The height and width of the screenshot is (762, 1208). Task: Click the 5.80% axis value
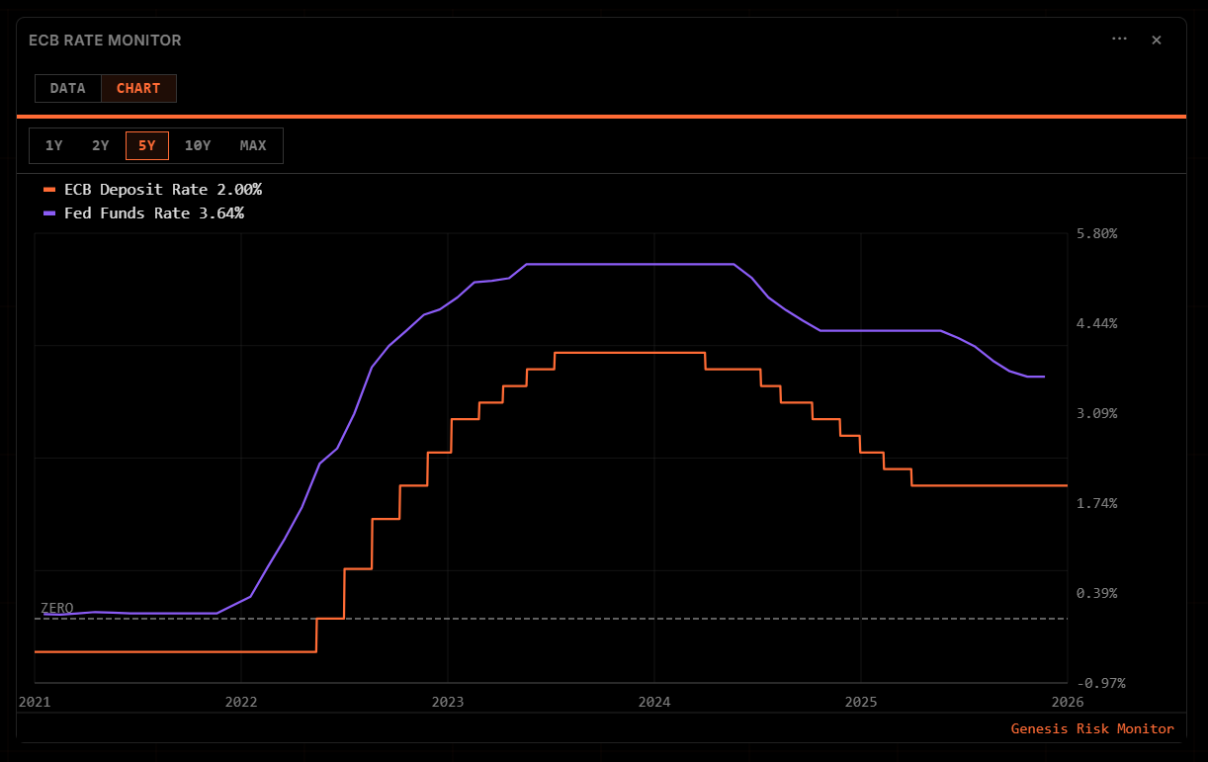point(1095,233)
